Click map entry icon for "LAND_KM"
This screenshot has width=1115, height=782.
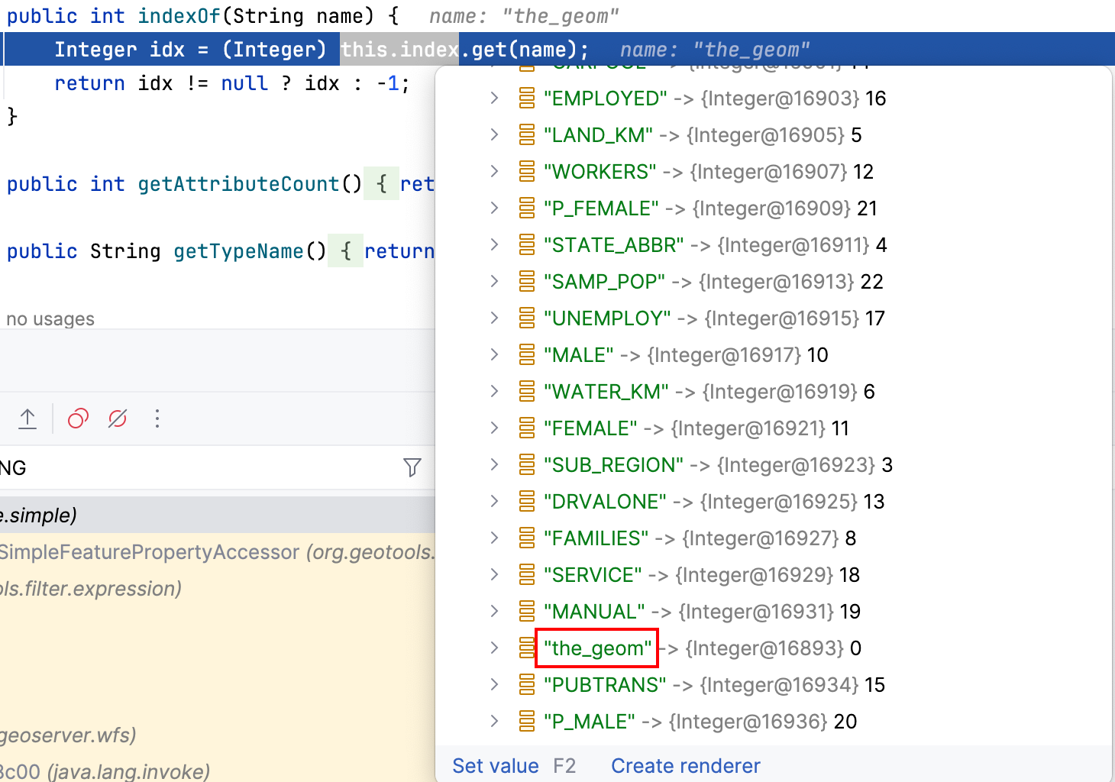click(527, 135)
